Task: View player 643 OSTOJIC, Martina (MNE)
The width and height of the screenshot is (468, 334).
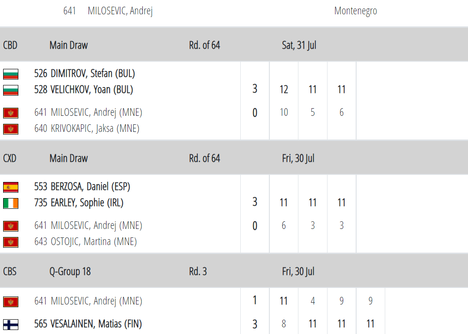Action: pyautogui.click(x=85, y=241)
